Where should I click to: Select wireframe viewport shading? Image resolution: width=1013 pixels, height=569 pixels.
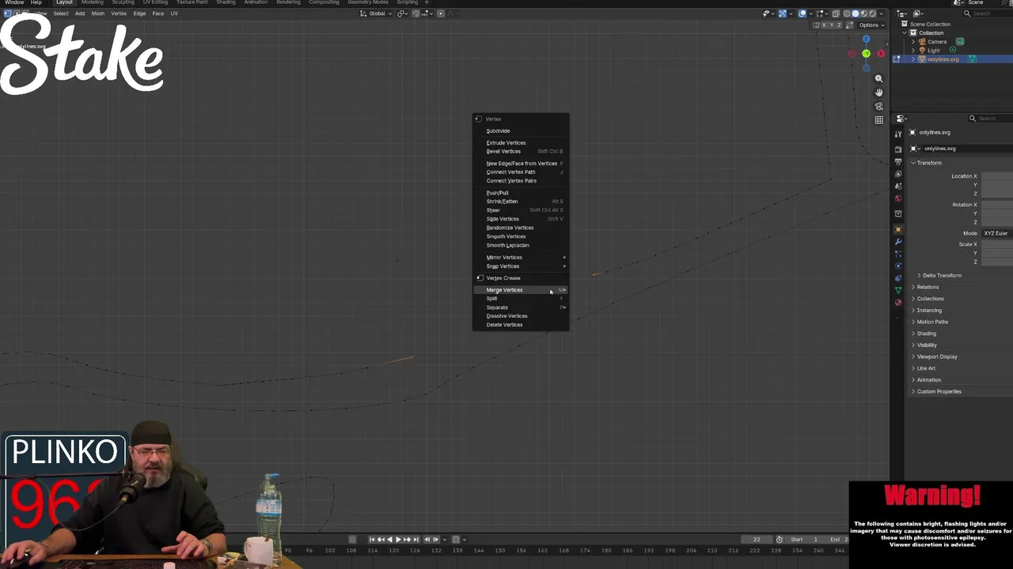[847, 13]
